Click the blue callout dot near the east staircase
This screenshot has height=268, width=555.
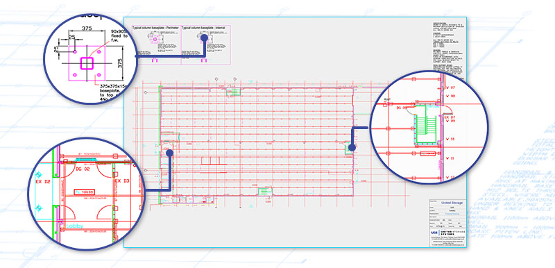(352, 147)
